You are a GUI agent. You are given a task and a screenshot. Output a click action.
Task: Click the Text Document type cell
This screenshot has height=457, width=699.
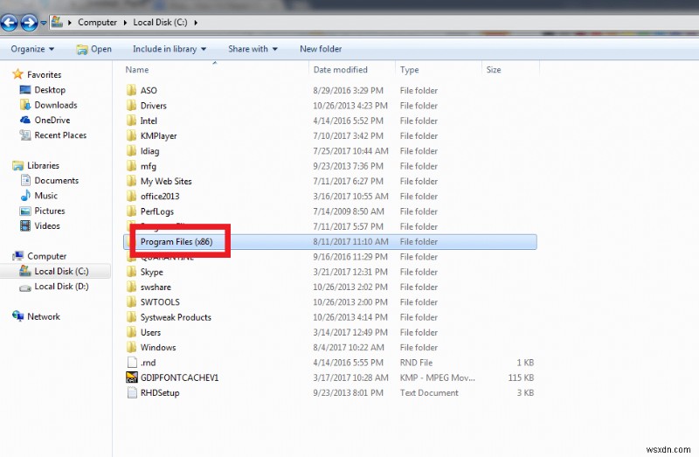click(429, 393)
